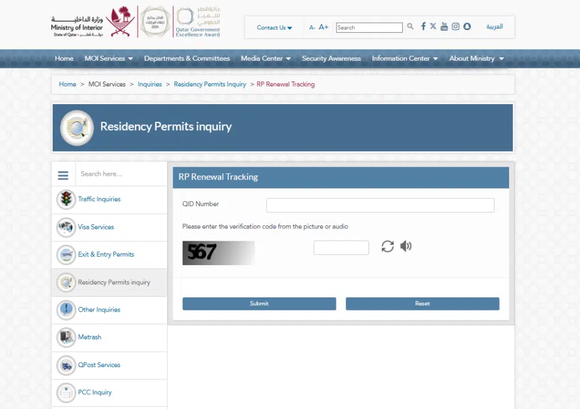Open the YouTube channel icon
Image resolution: width=580 pixels, height=409 pixels.
coord(444,25)
